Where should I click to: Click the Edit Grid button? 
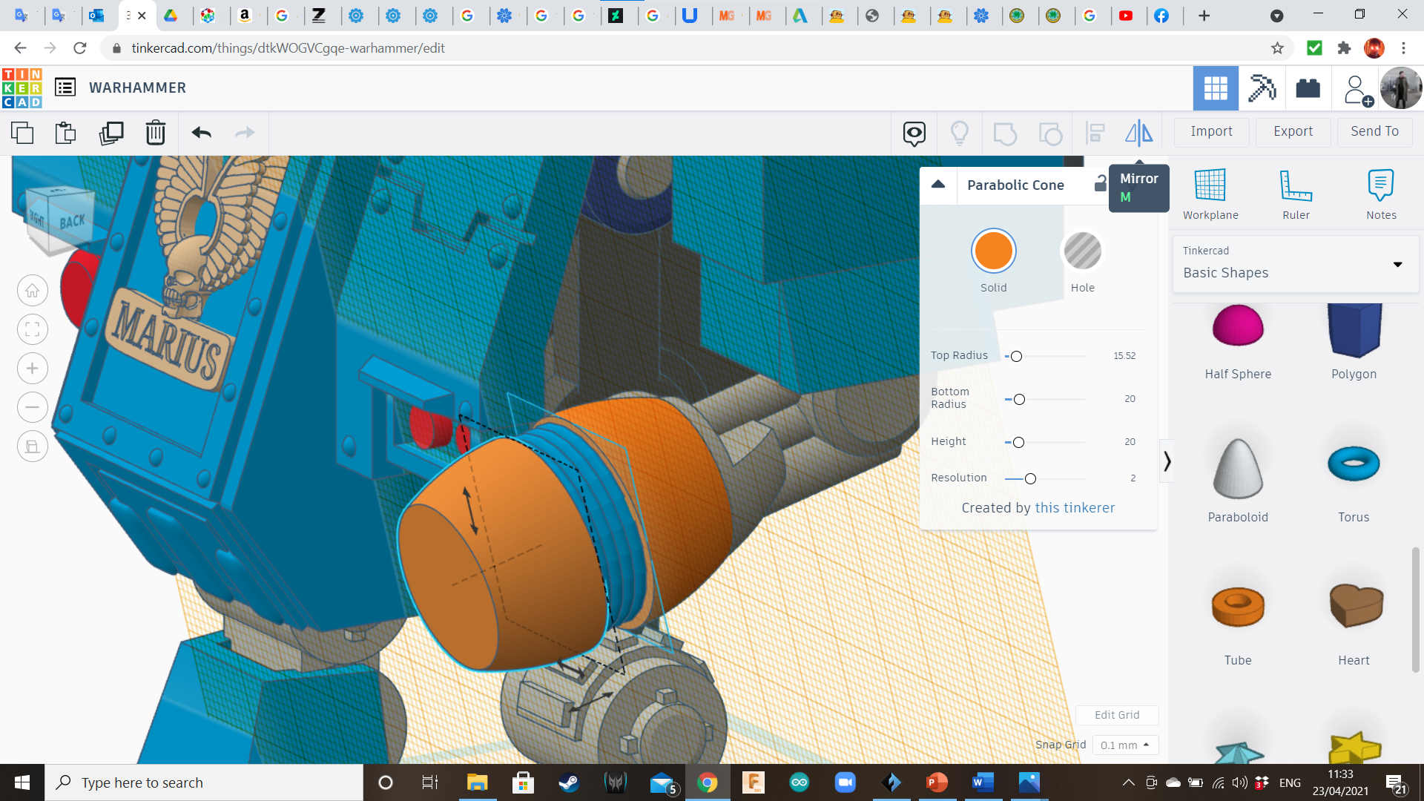1116,715
